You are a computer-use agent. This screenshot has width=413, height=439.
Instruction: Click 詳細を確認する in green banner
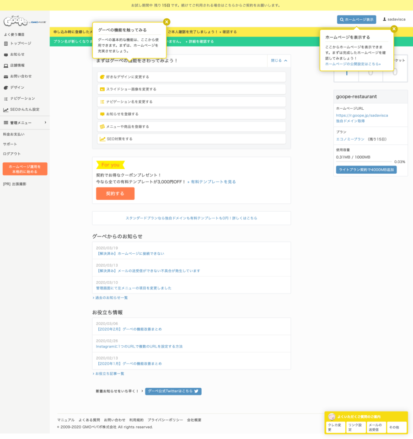click(201, 42)
